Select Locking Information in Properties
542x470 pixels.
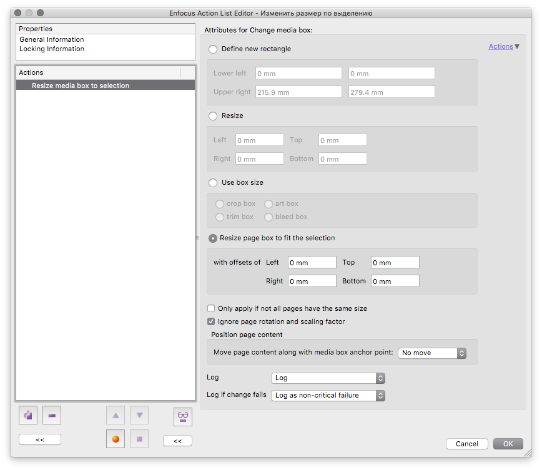click(x=51, y=49)
